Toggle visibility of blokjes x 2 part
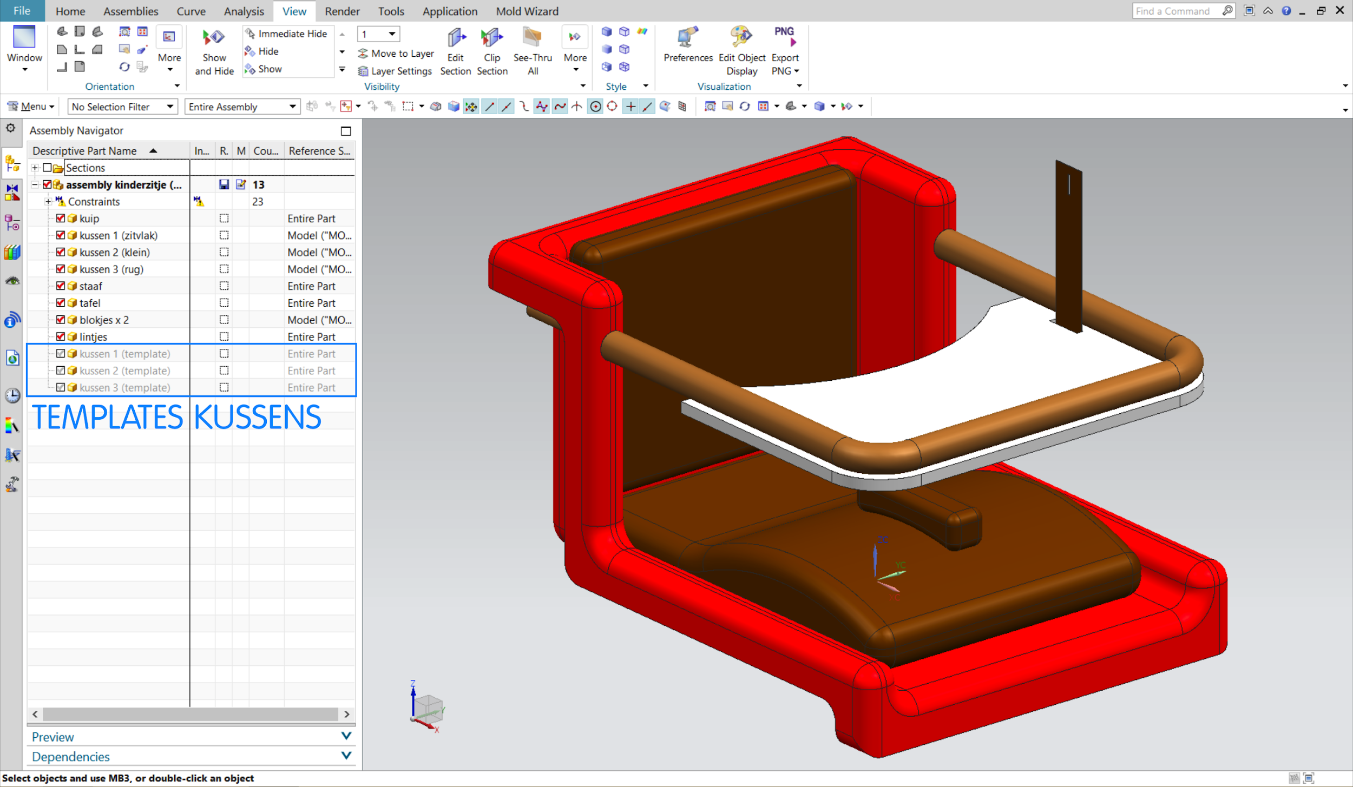Screen dimensions: 1353x787 click(x=59, y=320)
